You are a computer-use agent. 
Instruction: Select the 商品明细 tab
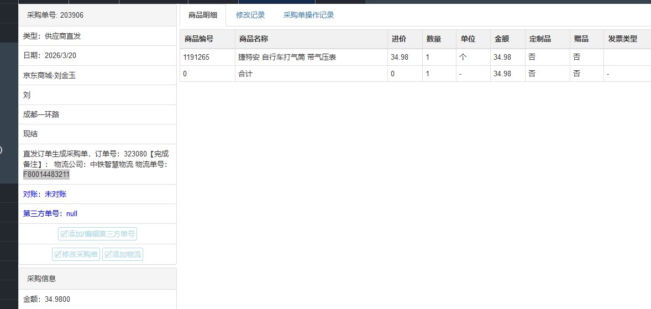pos(202,15)
